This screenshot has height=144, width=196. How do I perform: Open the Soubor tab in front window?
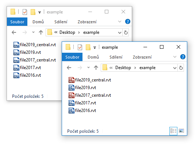(x=72, y=57)
